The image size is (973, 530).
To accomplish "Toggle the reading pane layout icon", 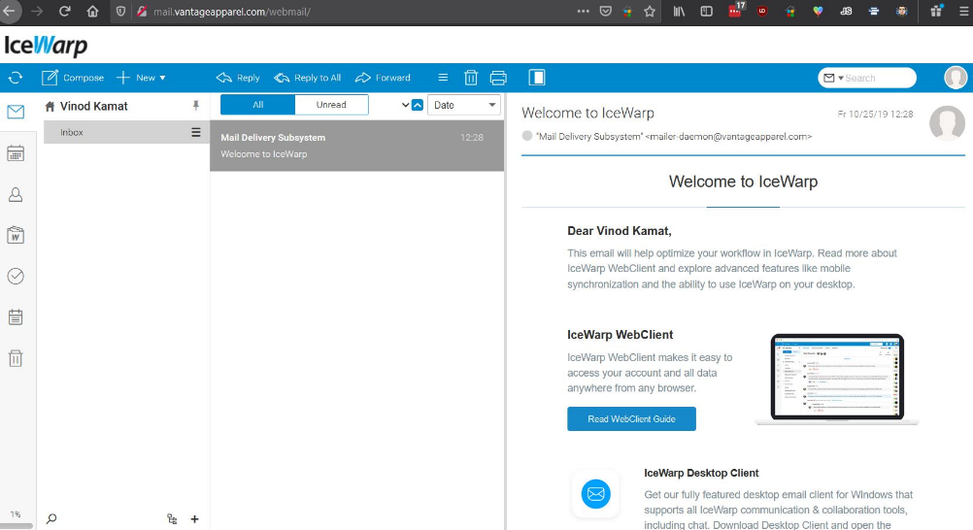I will point(537,78).
